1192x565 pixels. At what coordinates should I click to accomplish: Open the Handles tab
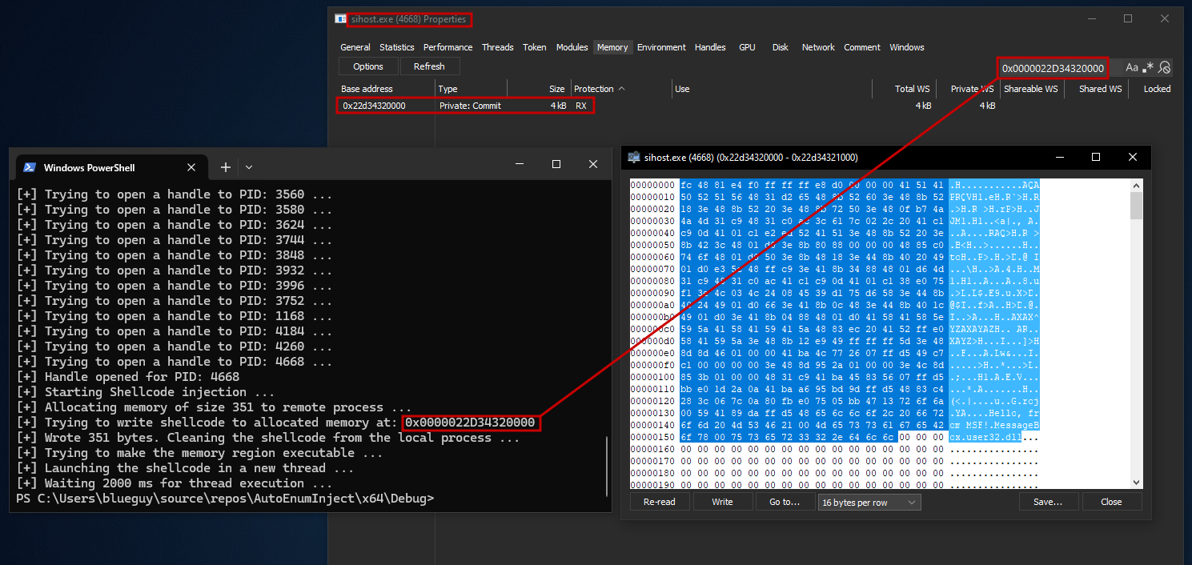tap(710, 47)
